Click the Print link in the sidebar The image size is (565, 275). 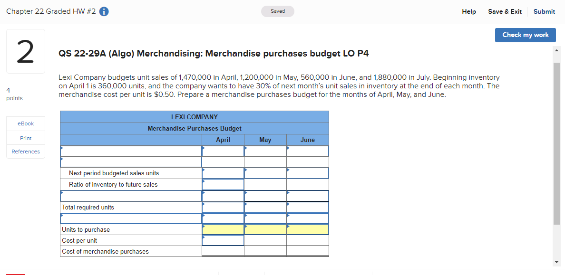click(25, 138)
